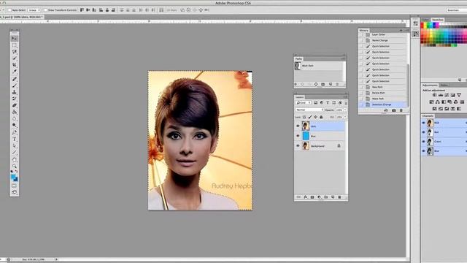Viewport: 467px width, 263px height.
Task: Select the Clone Stamp tool
Action: [15, 93]
